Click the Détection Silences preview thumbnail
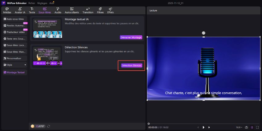 tap(47, 56)
